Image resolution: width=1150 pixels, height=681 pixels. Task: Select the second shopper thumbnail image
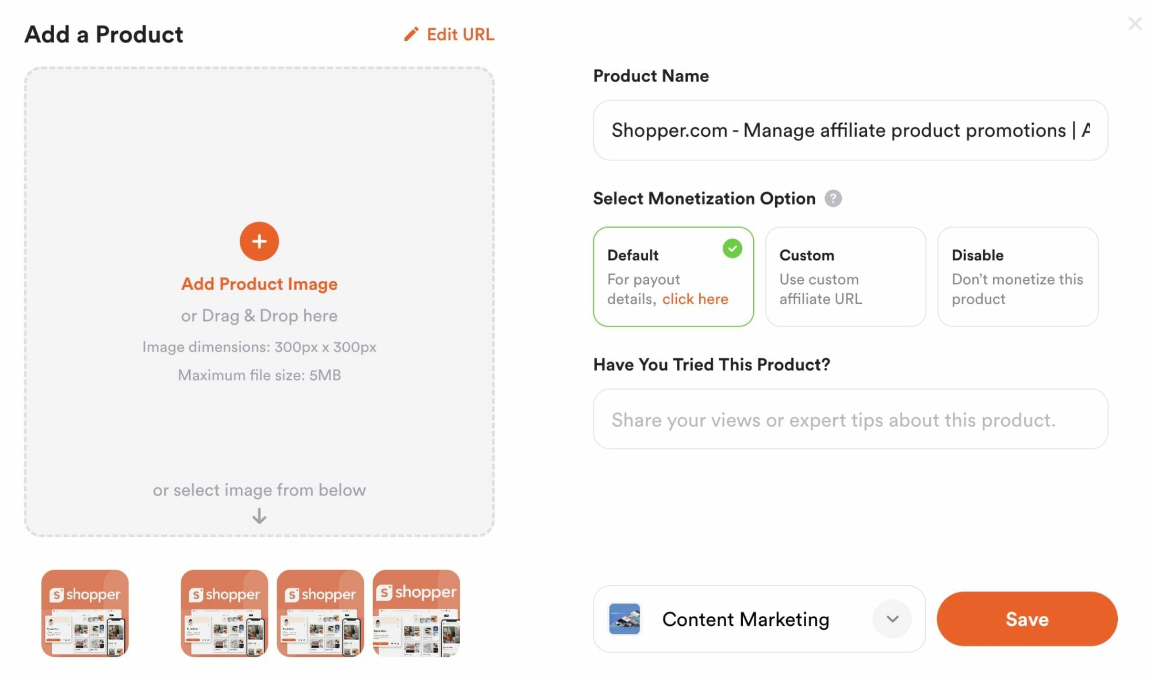coord(224,613)
